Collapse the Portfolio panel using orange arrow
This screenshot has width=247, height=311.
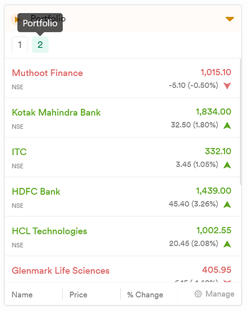coord(230,19)
